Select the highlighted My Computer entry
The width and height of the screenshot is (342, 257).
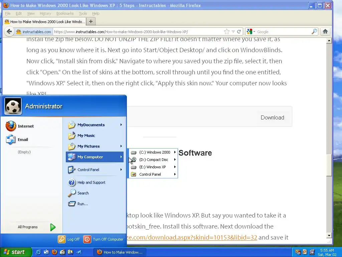(x=95, y=157)
